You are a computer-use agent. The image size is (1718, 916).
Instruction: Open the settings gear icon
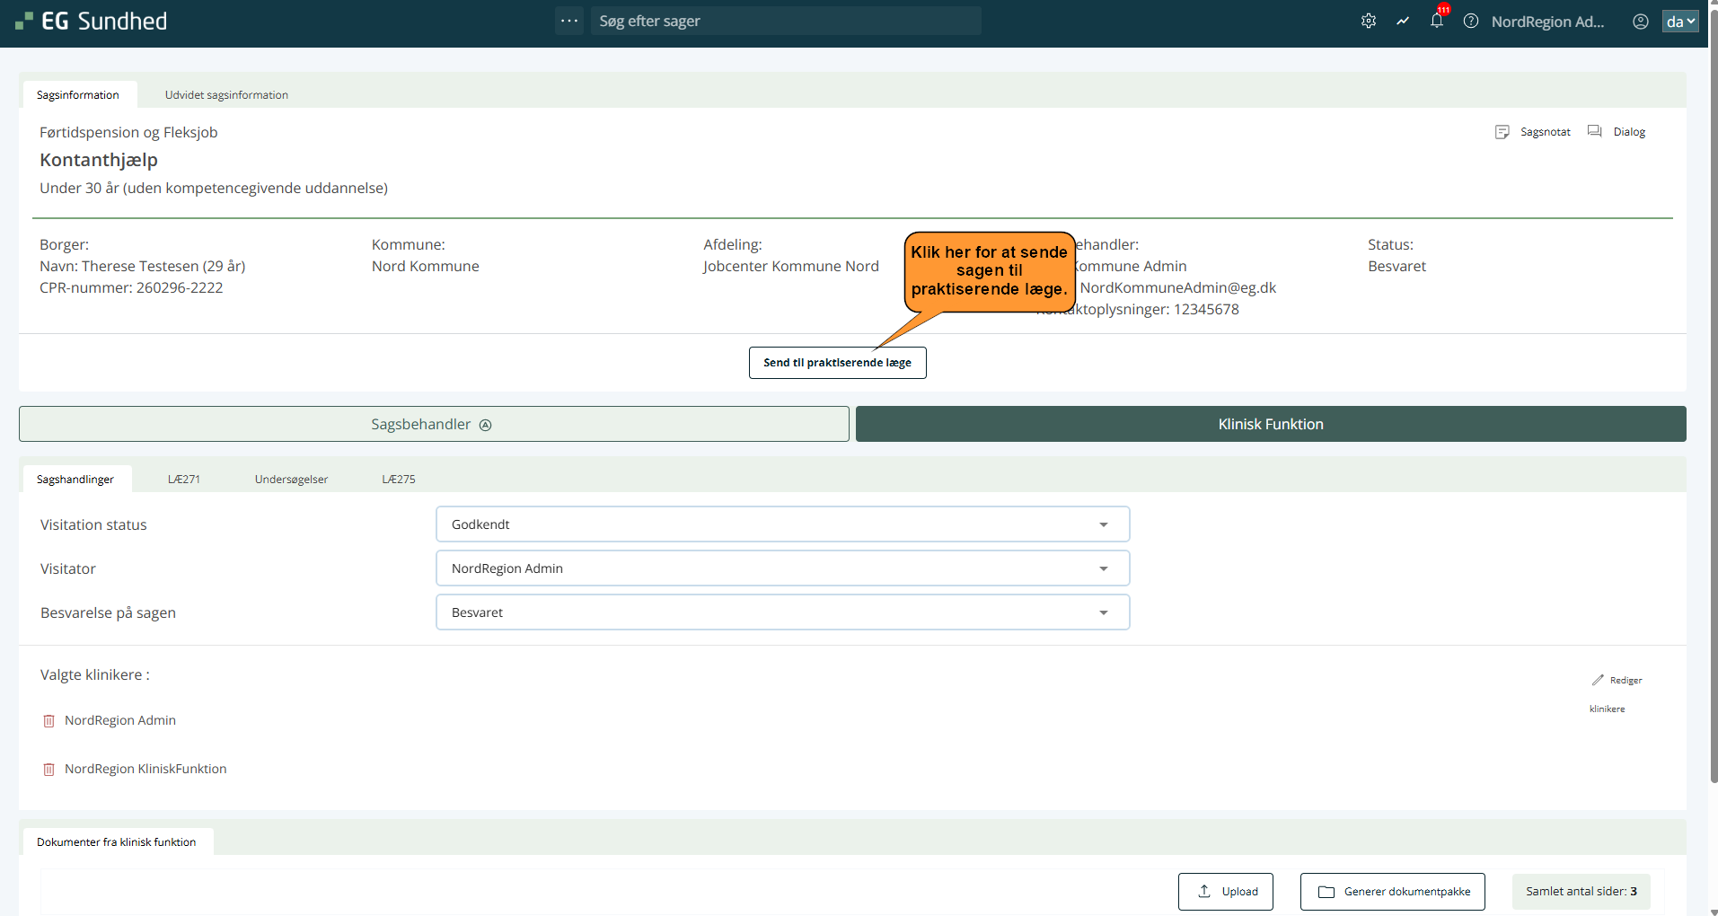pos(1368,21)
